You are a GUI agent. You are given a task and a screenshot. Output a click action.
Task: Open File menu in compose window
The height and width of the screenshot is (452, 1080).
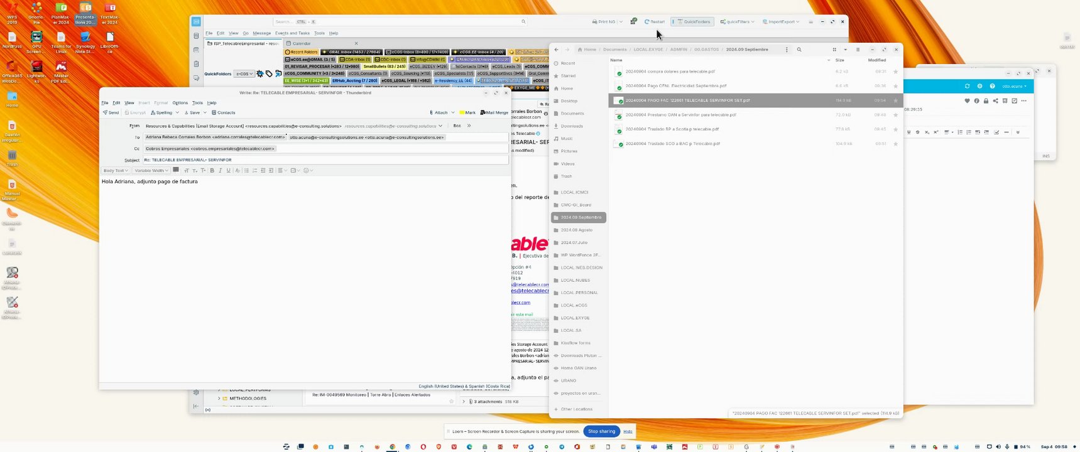105,102
